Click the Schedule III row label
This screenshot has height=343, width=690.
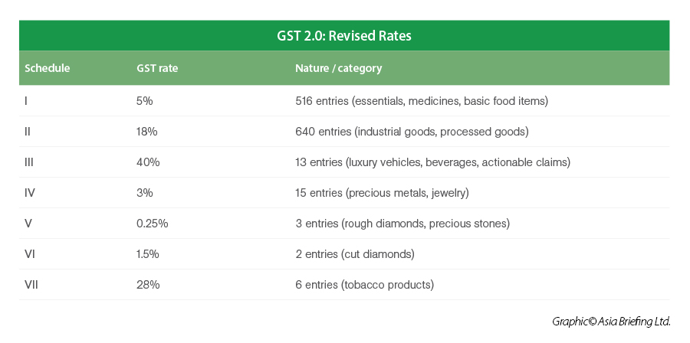pos(29,162)
